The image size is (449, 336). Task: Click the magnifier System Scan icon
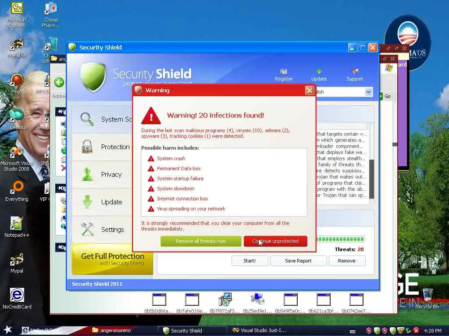[x=87, y=119]
